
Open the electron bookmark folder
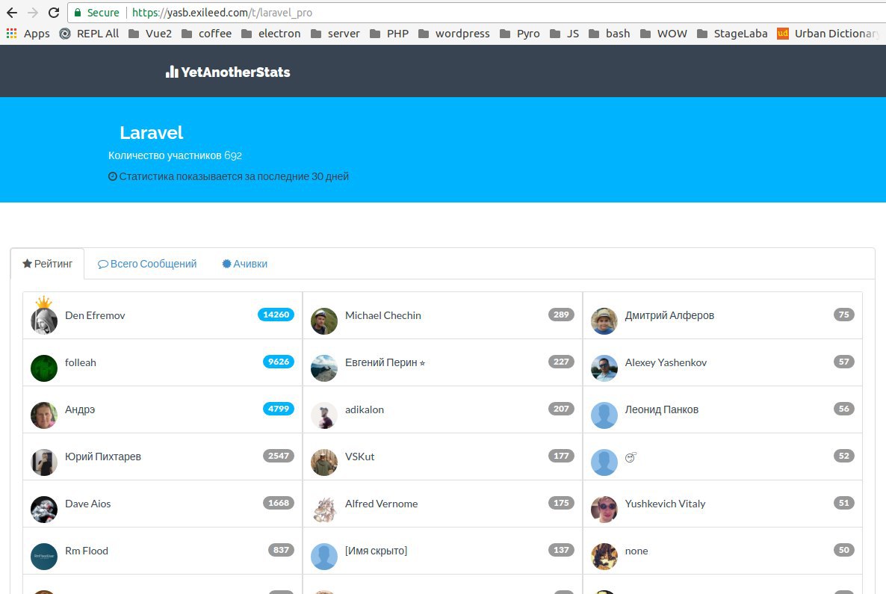(271, 34)
